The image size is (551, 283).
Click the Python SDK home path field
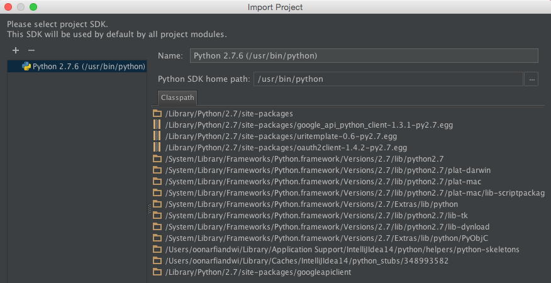[x=388, y=79]
